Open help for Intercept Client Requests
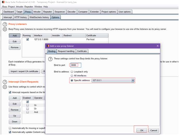The width and height of the screenshot is (179, 135). tap(5, 82)
